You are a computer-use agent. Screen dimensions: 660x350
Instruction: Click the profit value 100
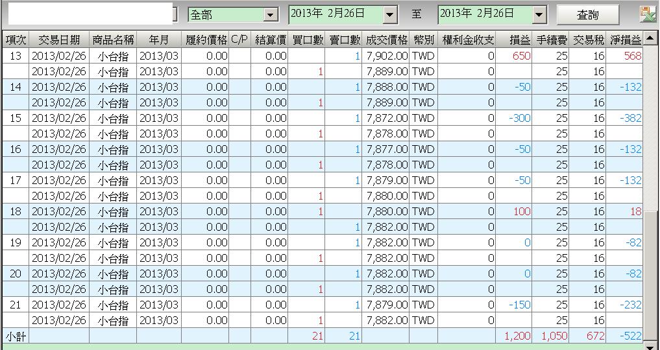click(x=522, y=211)
